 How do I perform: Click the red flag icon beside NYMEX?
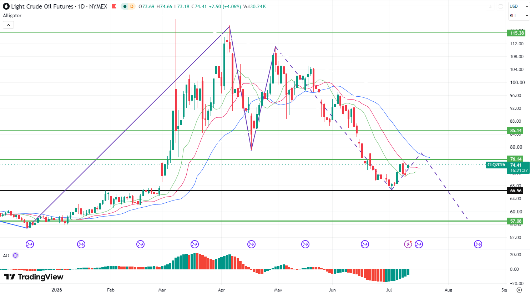114,6
